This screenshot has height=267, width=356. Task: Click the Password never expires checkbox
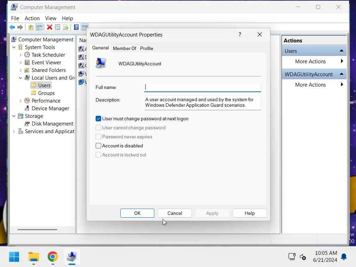tap(98, 137)
